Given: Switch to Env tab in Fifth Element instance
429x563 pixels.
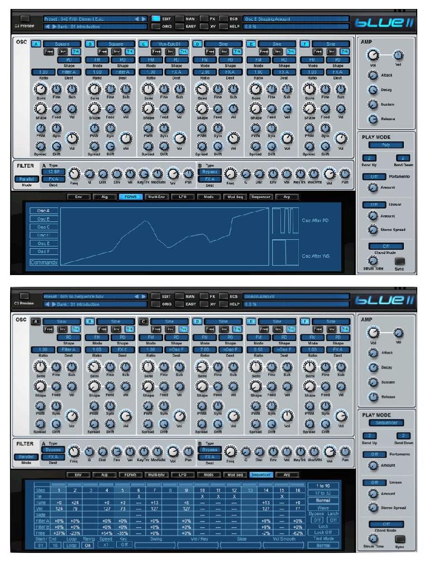Looking at the screenshot, I should [x=78, y=197].
